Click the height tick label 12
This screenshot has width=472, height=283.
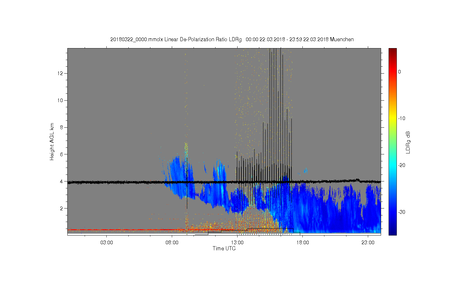(61, 73)
